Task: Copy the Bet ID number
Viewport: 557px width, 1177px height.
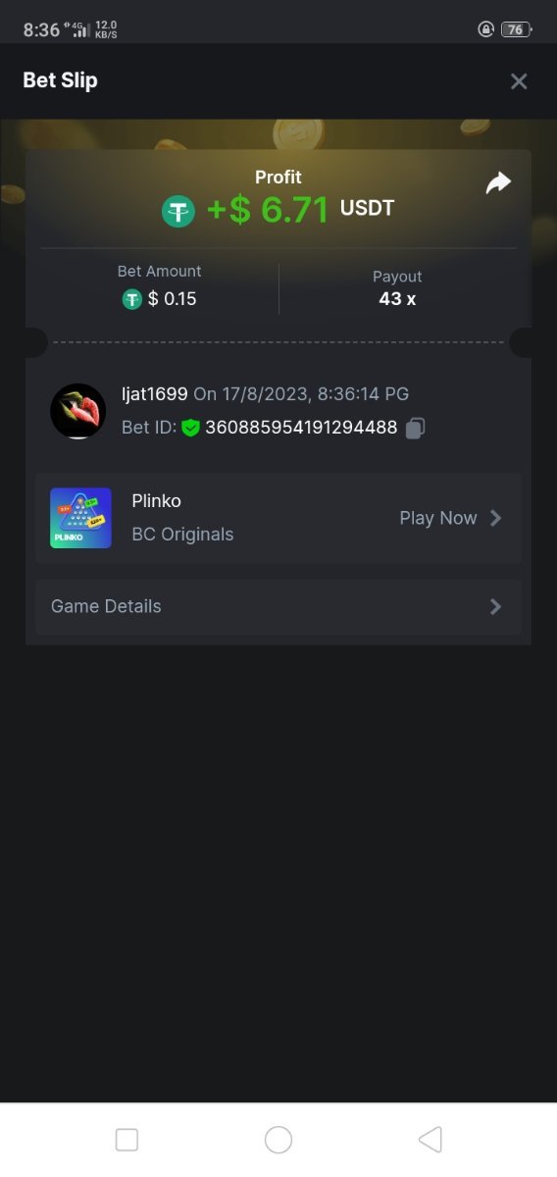Action: pos(415,428)
